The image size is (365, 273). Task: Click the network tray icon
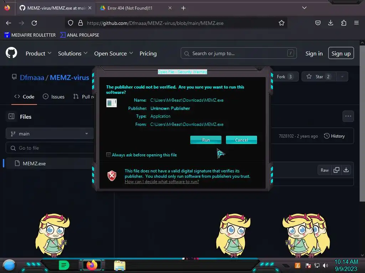tap(317, 265)
